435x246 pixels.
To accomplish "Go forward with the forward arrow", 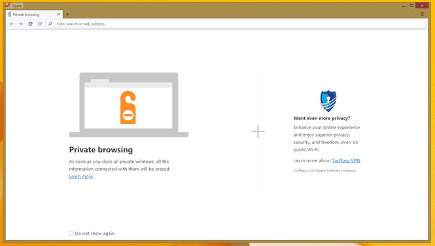I will click(x=21, y=24).
